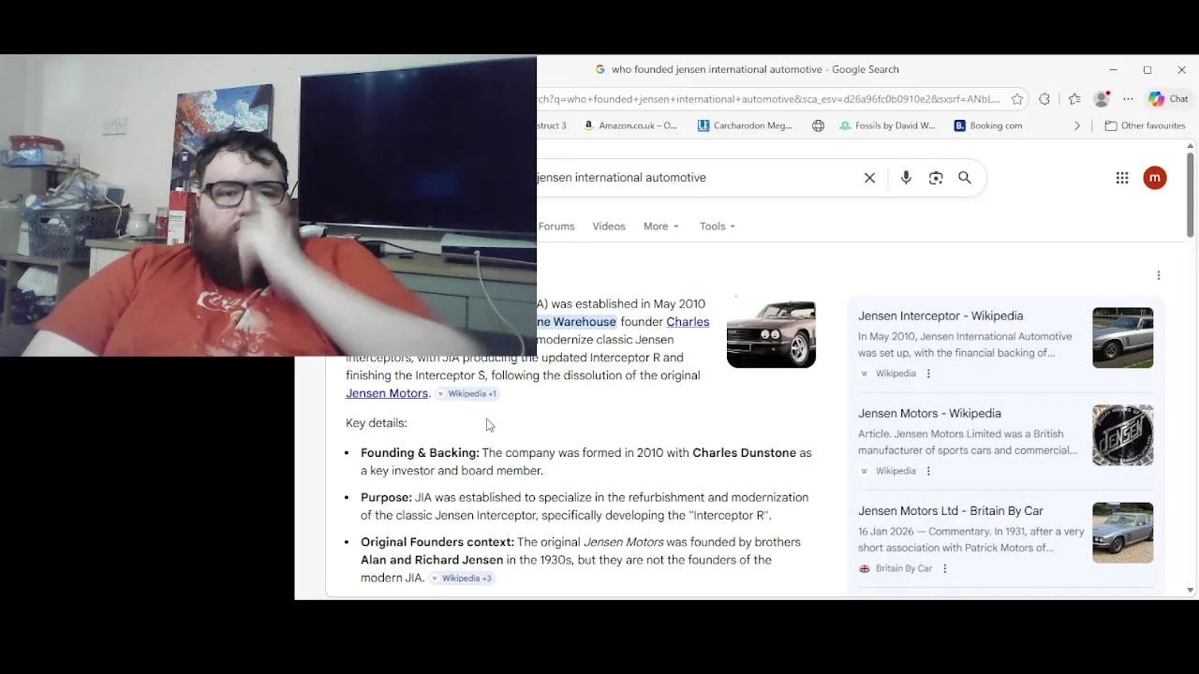Viewport: 1199px width, 674px height.
Task: Click the 'Purpose:' bold label
Action: click(386, 498)
